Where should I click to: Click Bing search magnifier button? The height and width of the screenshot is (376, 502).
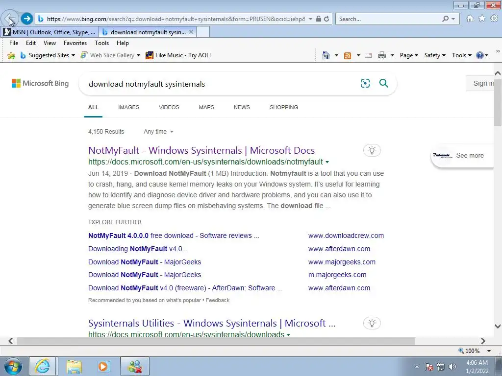(x=383, y=83)
